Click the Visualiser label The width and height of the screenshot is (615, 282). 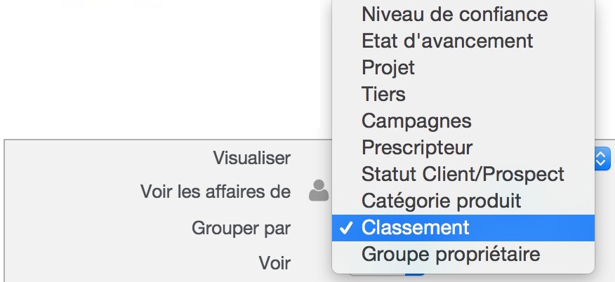click(252, 158)
